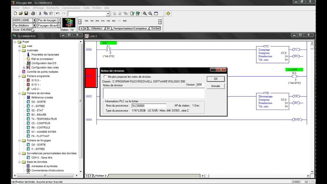The height and width of the screenshot is (184, 327).
Task: Collapse the Projet root node
Action: point(15,42)
